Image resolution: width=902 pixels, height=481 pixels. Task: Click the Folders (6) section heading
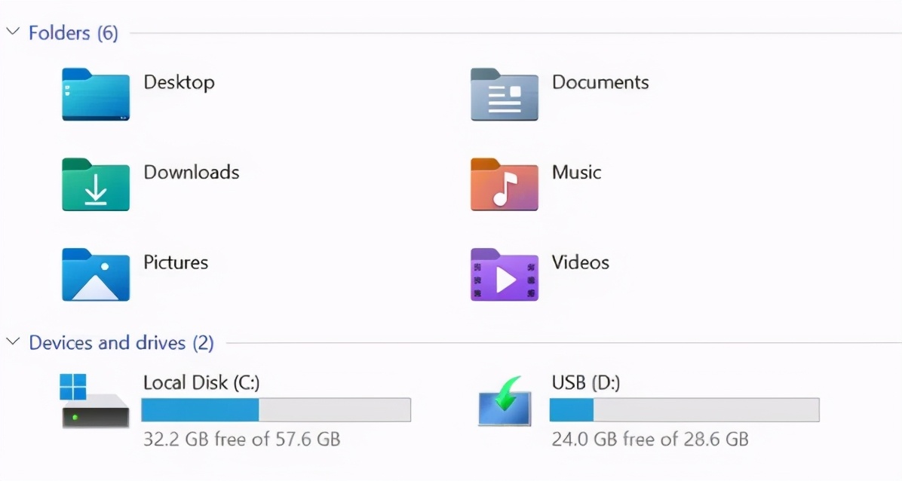point(73,32)
